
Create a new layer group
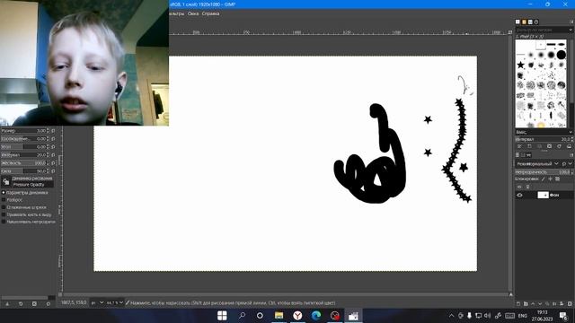(526, 304)
